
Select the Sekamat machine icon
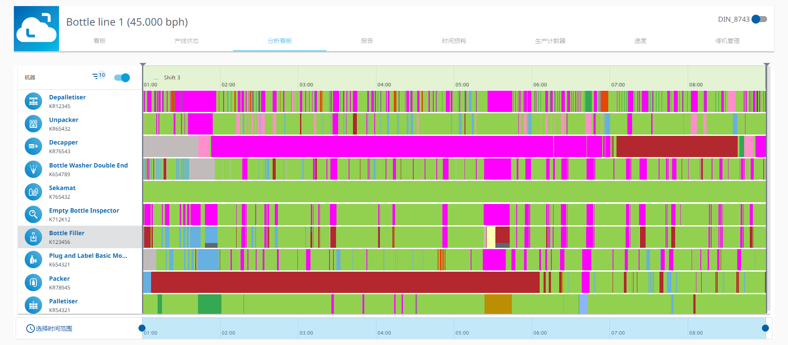click(33, 192)
